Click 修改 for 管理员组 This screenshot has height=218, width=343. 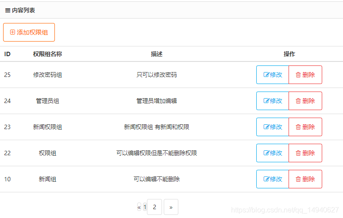pos(273,101)
